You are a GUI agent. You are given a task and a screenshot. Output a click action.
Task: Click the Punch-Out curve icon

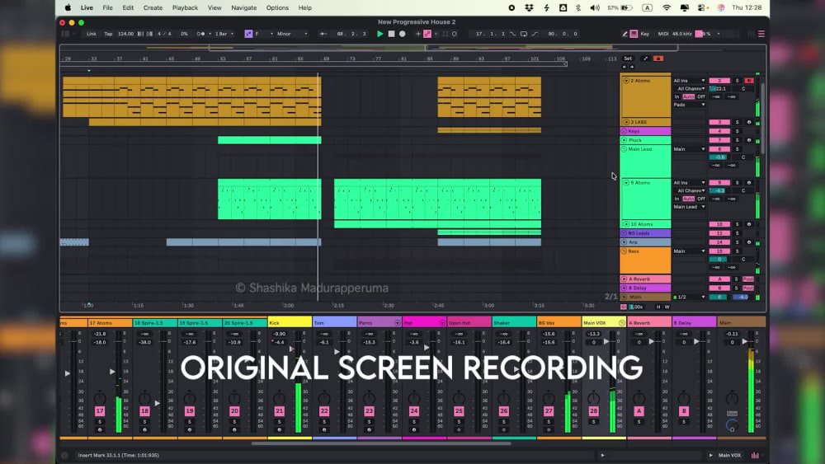click(535, 34)
